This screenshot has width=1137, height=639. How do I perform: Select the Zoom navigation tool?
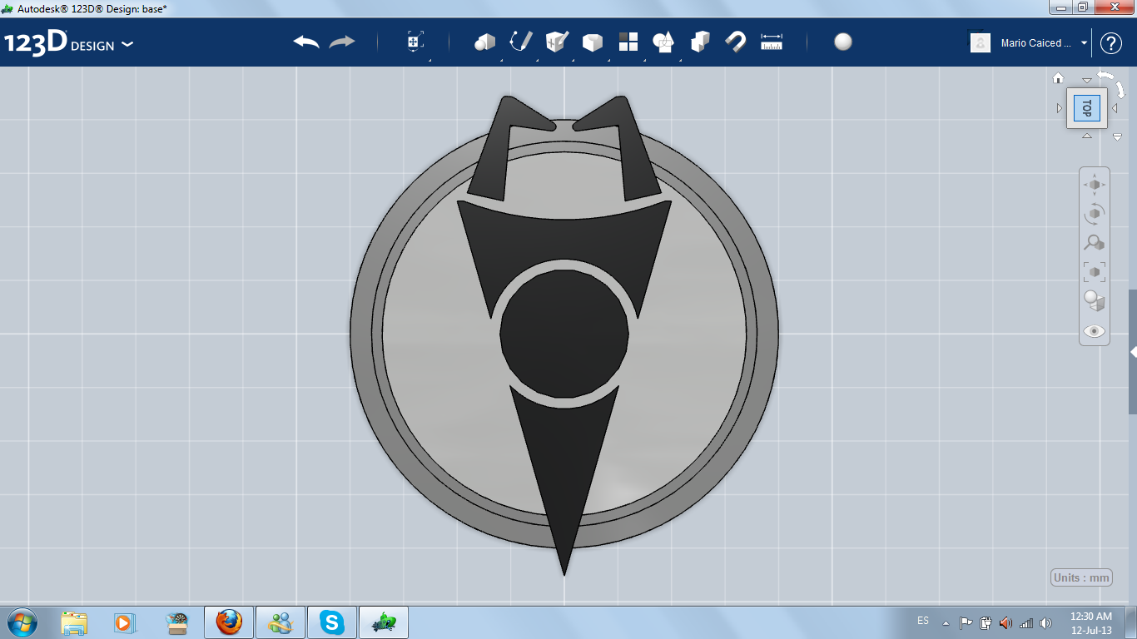tap(1095, 243)
